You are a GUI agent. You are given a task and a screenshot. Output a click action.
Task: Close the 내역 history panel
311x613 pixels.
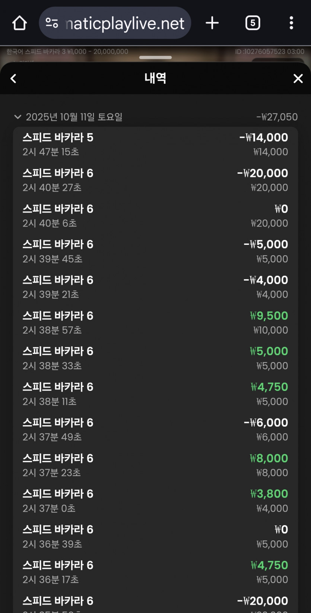click(298, 79)
